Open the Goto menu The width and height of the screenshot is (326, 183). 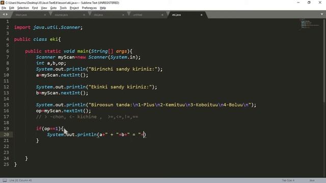click(53, 8)
